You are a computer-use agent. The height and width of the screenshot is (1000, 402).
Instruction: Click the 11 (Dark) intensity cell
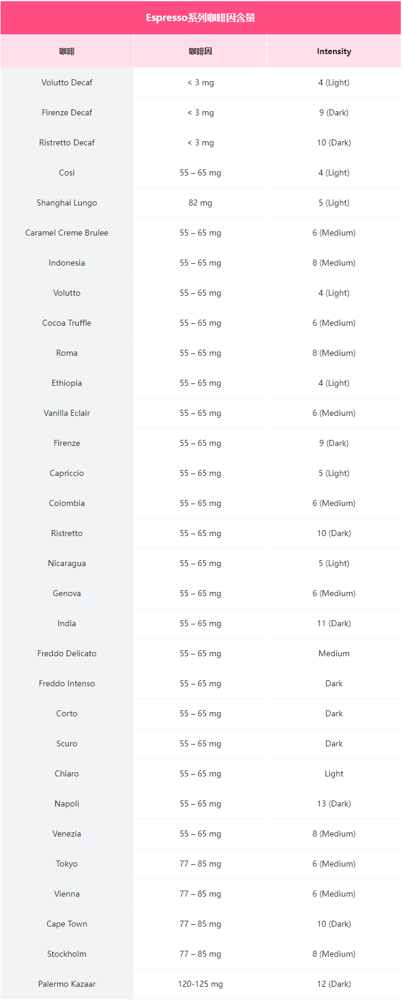[333, 623]
